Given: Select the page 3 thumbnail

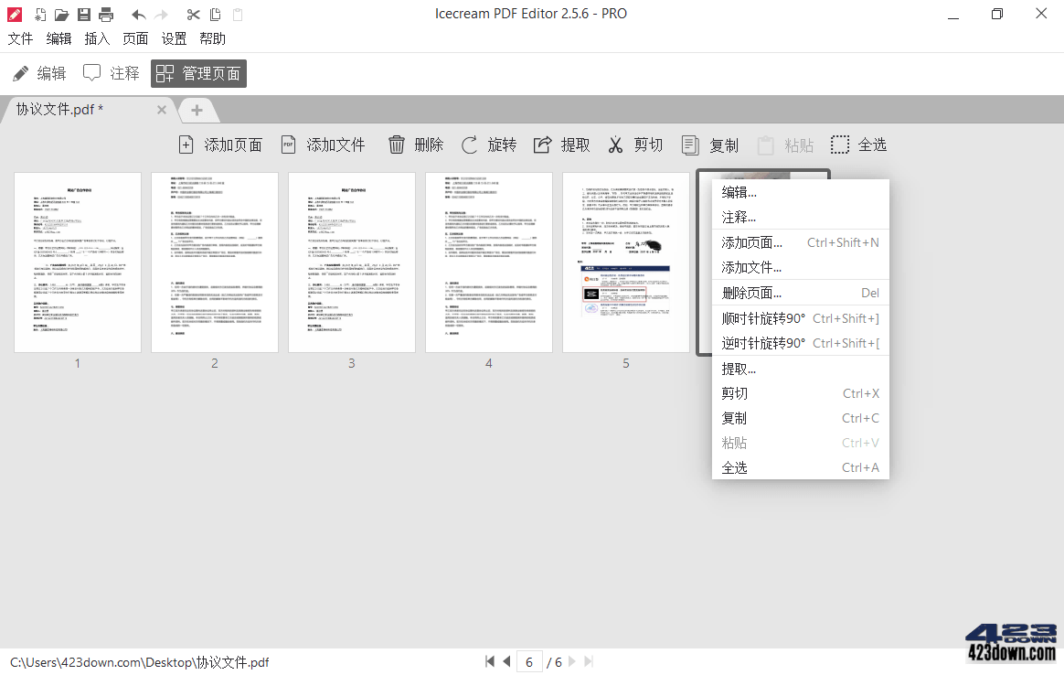Looking at the screenshot, I should [x=351, y=262].
